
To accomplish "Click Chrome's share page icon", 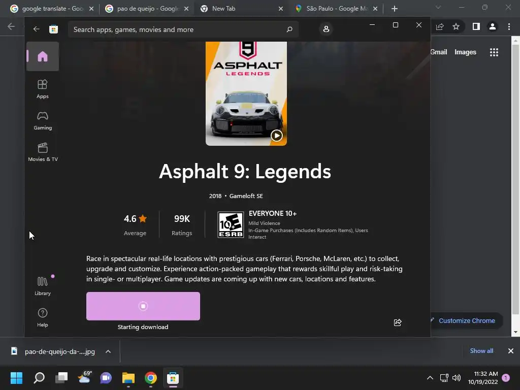I will tap(440, 26).
